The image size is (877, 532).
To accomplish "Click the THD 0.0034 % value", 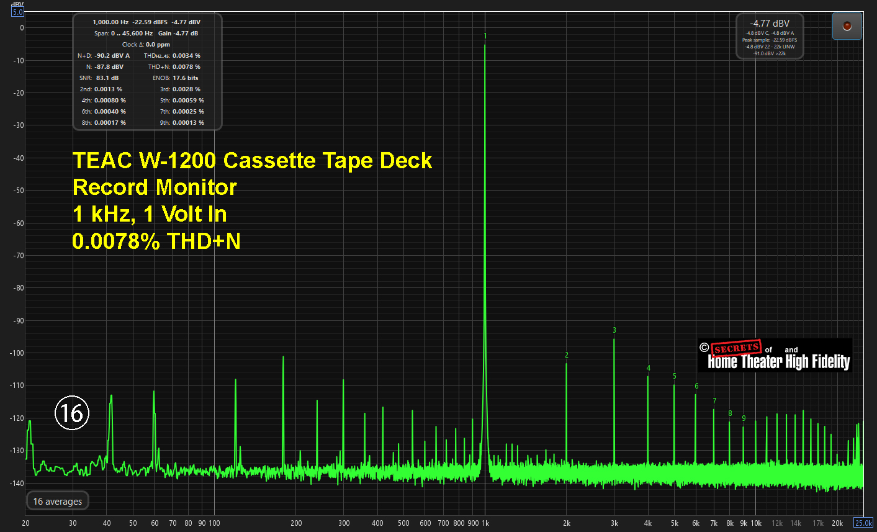I will (172, 55).
